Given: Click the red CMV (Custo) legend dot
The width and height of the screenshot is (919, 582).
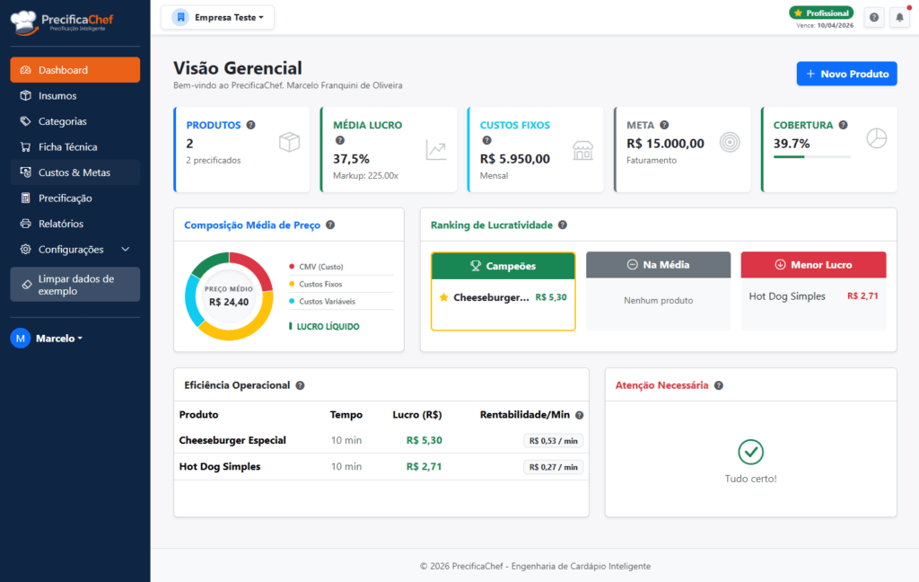Looking at the screenshot, I should [x=292, y=267].
